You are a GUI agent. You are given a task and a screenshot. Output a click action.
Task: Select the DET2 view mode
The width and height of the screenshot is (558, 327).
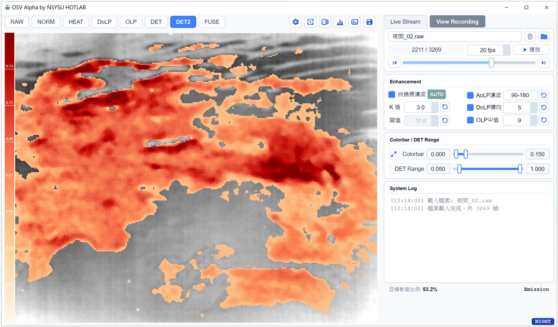coord(183,22)
